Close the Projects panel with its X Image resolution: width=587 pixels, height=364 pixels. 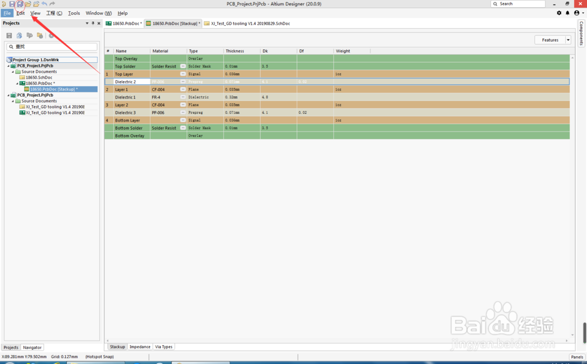point(99,23)
